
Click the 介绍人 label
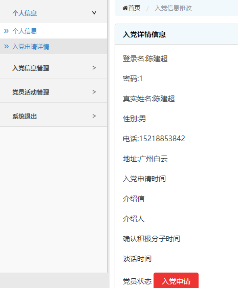[x=134, y=219]
